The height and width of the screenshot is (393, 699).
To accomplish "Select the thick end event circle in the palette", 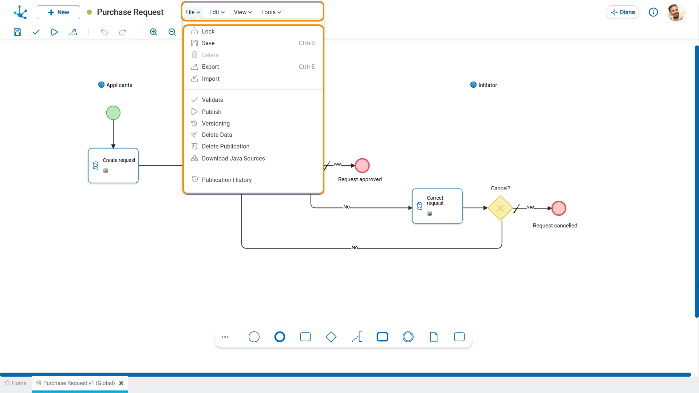I will 280,337.
